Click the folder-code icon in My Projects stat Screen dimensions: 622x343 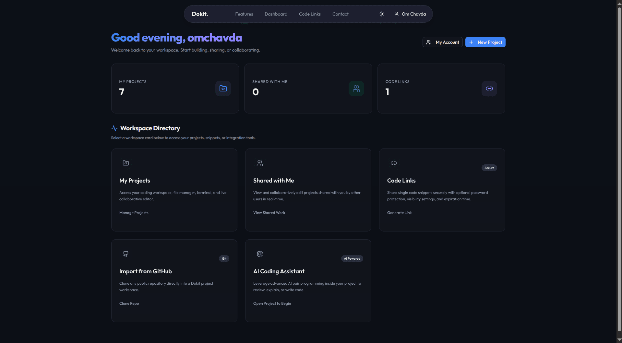click(x=223, y=89)
